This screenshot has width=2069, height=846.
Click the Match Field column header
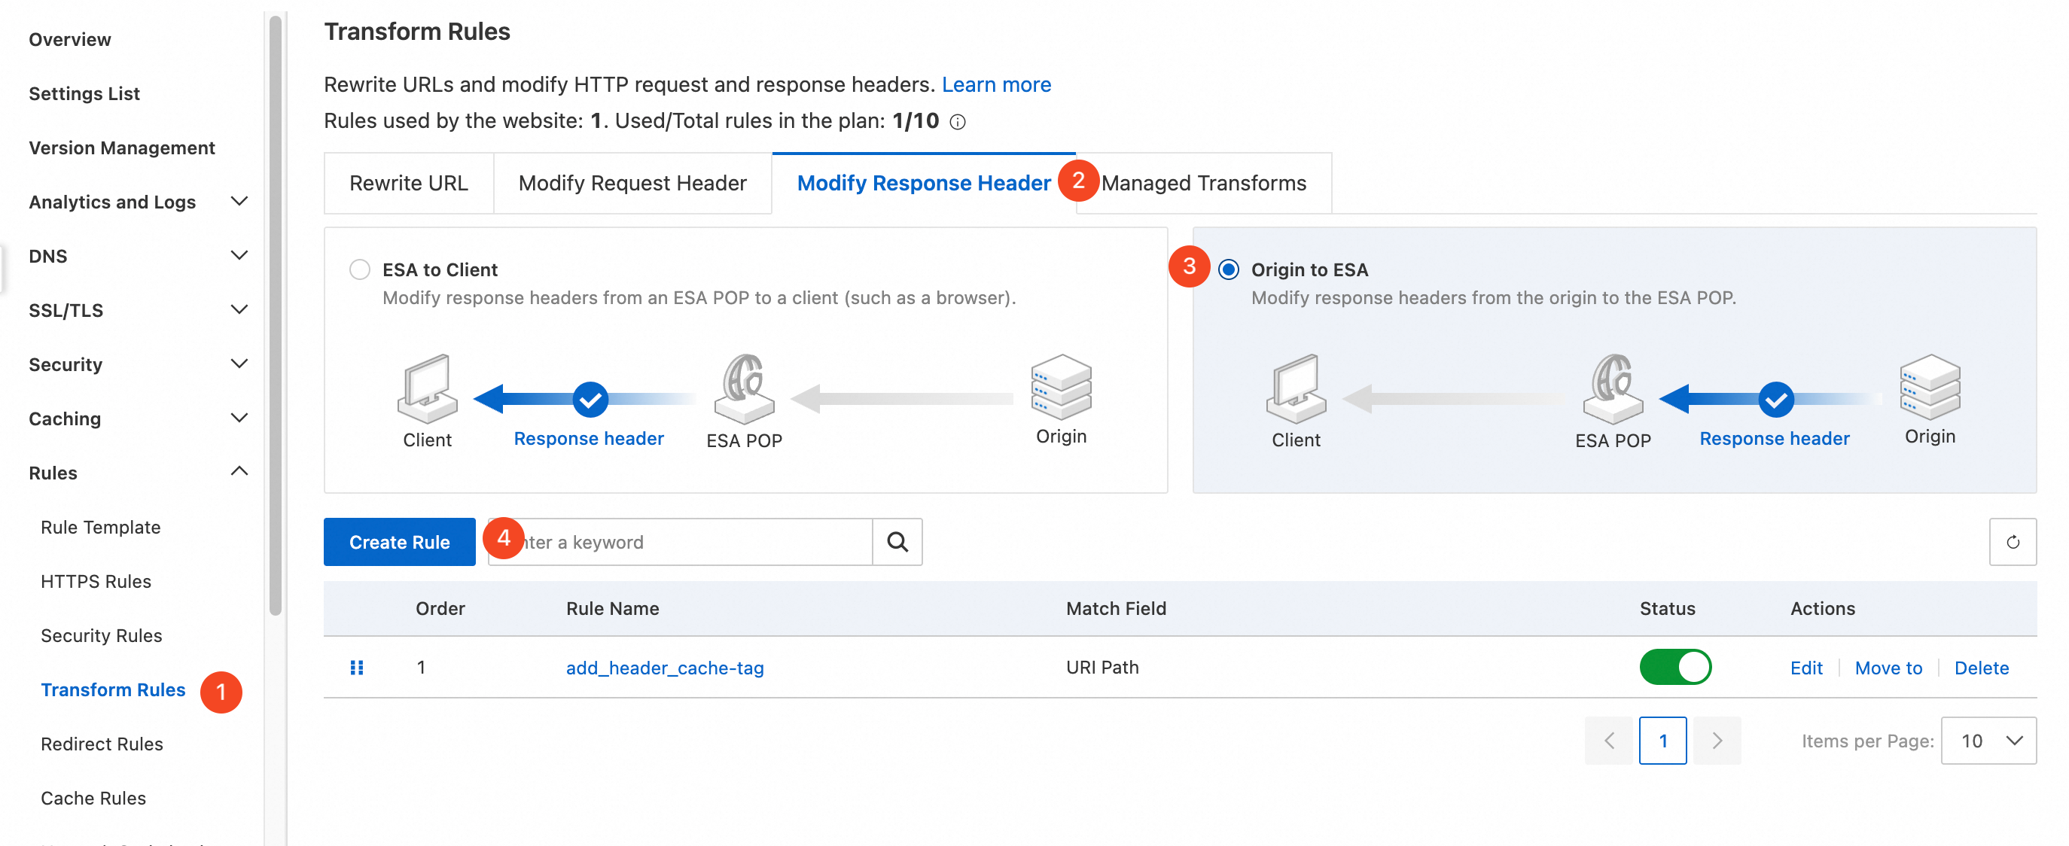click(x=1116, y=608)
